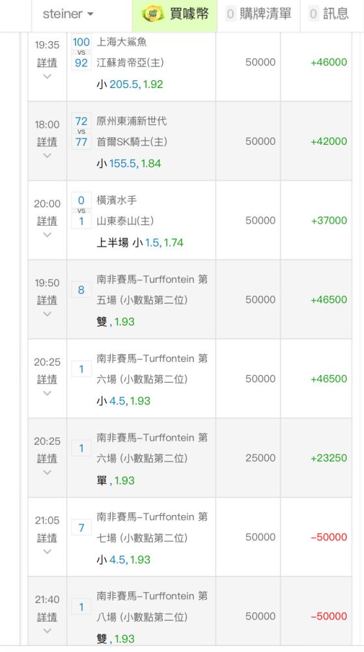Click the 0 vs 1 score box
This screenshot has height=652, width=364.
tap(81, 211)
